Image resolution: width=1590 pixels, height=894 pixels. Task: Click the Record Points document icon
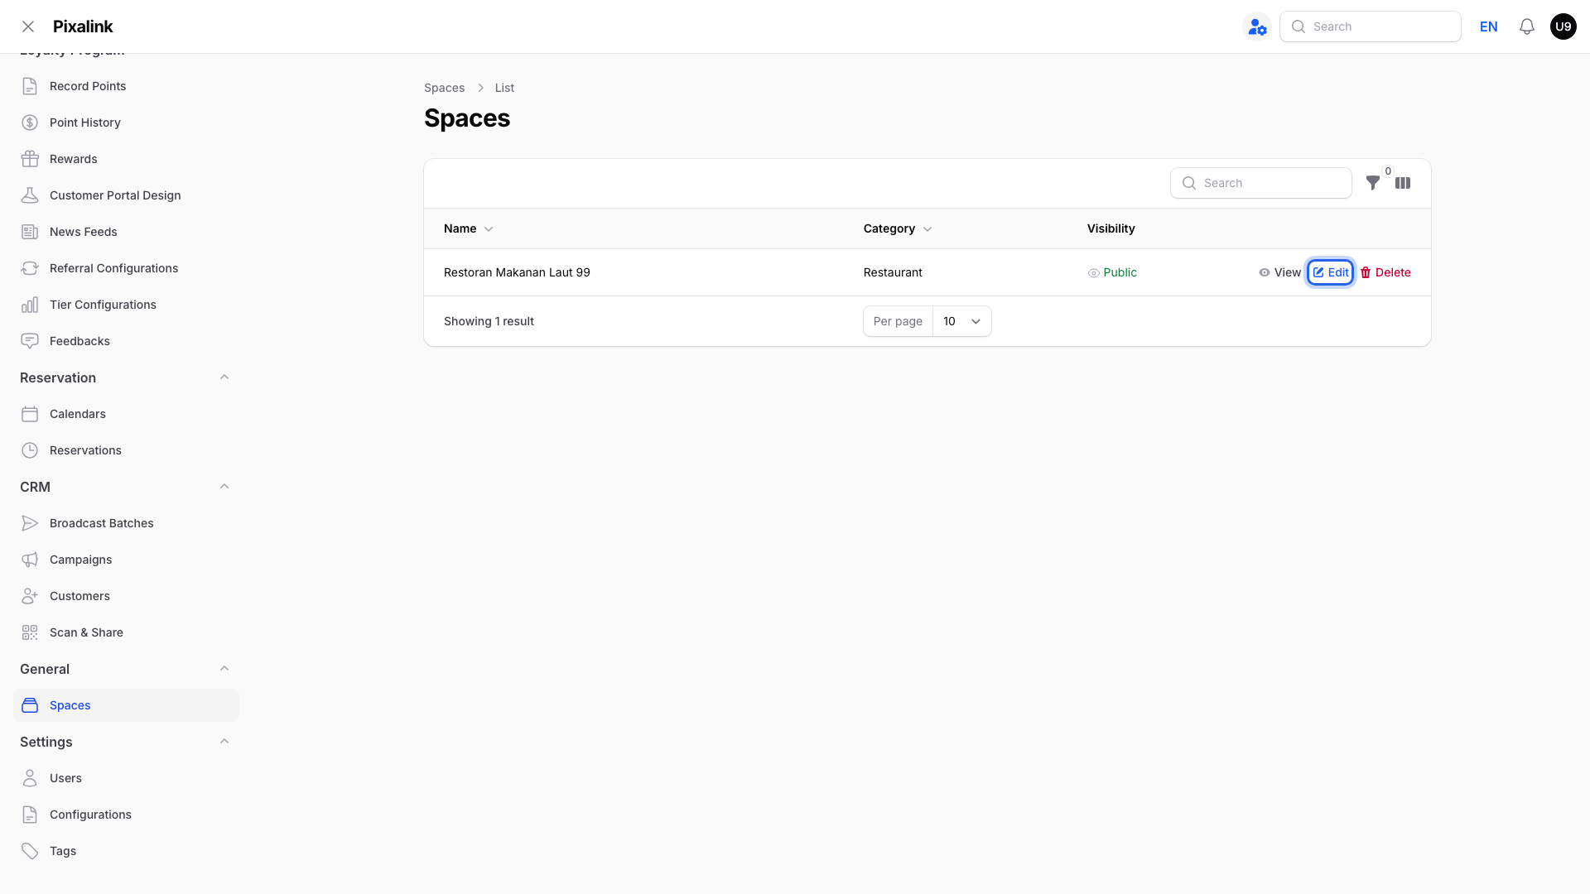(x=30, y=86)
